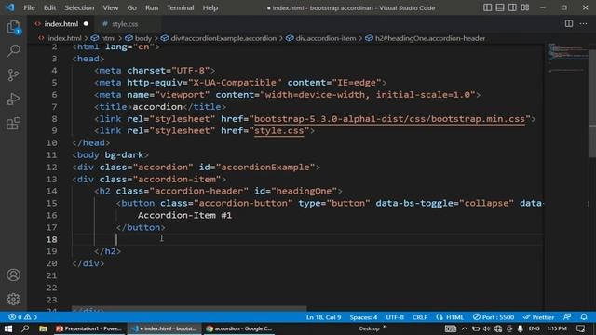The height and width of the screenshot is (335, 596).
Task: Select div#accordionExample.accordion breadcrumb
Action: click(223, 38)
